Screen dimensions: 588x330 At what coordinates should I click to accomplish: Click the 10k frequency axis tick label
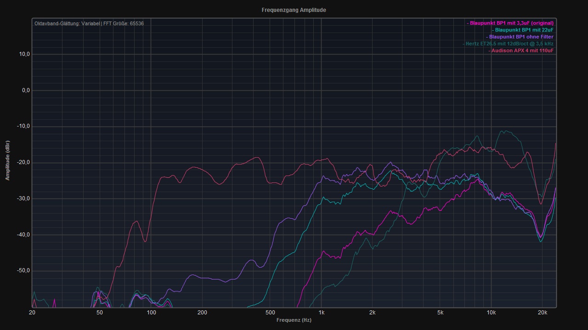pyautogui.click(x=491, y=313)
